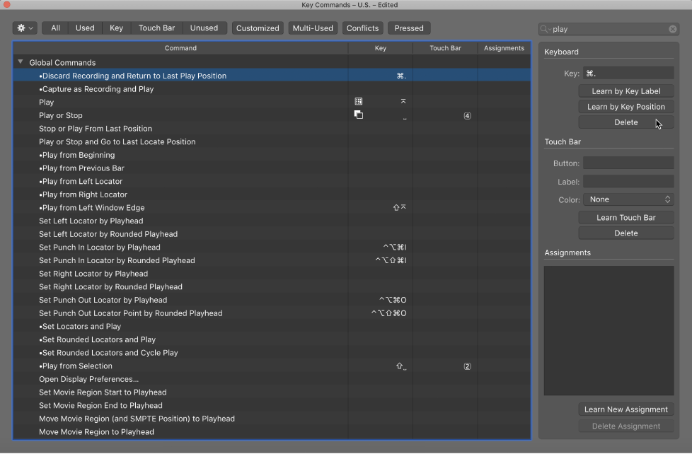Click the ④ Touch Bar badge for Play or Stop

(x=467, y=115)
